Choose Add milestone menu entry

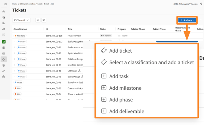(125, 88)
